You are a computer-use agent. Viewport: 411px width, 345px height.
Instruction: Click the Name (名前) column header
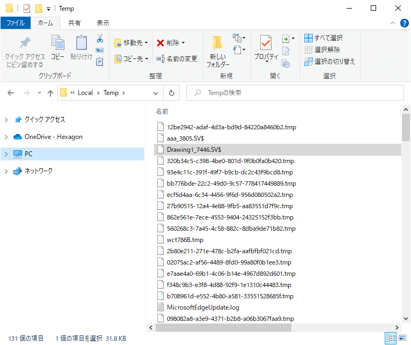(162, 112)
